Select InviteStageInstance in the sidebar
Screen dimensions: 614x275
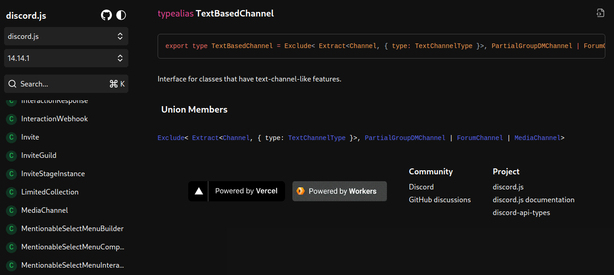53,173
